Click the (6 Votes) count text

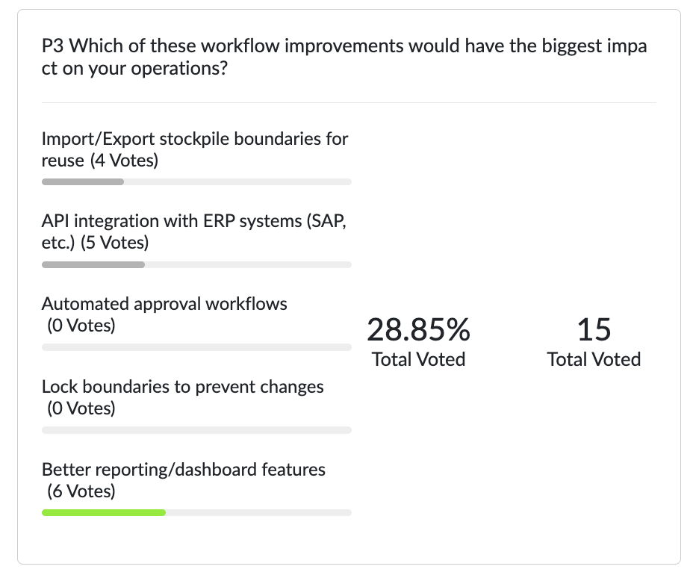pyautogui.click(x=81, y=491)
